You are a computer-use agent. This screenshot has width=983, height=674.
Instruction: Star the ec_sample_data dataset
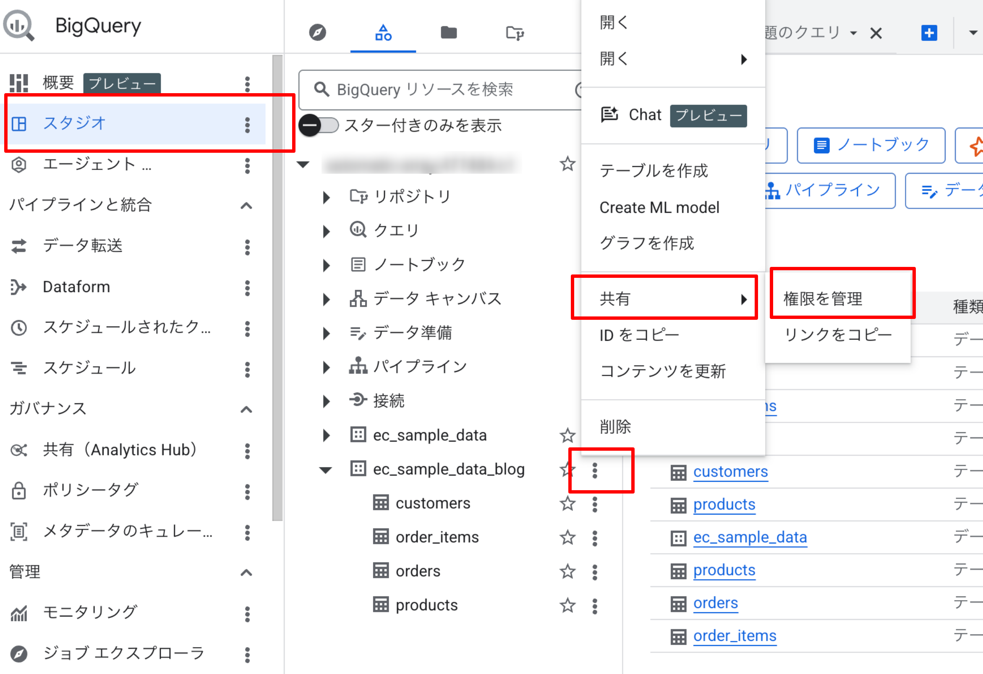[x=567, y=435]
